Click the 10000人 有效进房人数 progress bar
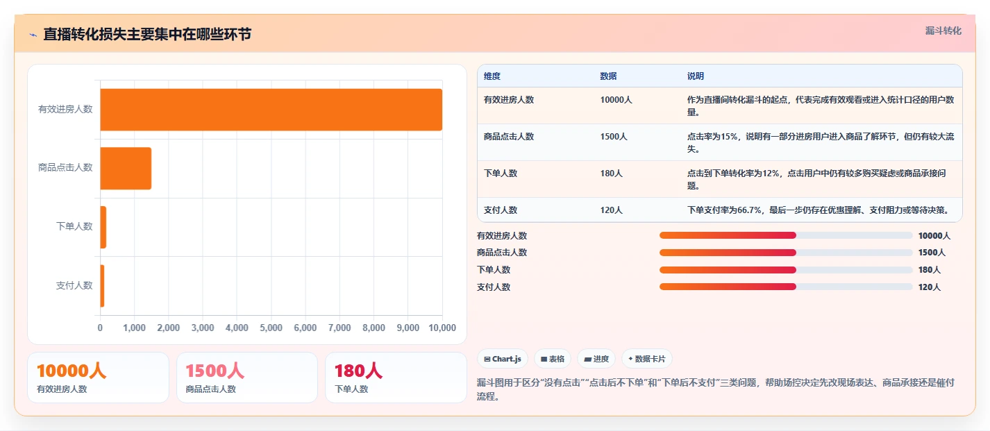Image resolution: width=990 pixels, height=431 pixels. 786,235
